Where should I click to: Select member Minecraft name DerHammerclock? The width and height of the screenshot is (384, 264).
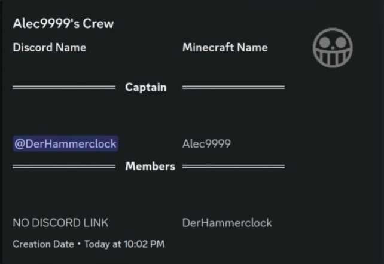point(227,223)
